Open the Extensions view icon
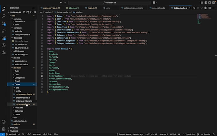The height and width of the screenshot is (136, 217). [4, 38]
